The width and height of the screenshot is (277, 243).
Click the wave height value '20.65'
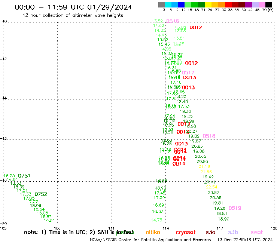pos(201,156)
